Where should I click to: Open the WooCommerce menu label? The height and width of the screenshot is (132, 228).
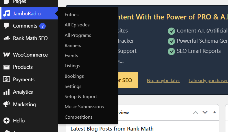click(x=30, y=55)
